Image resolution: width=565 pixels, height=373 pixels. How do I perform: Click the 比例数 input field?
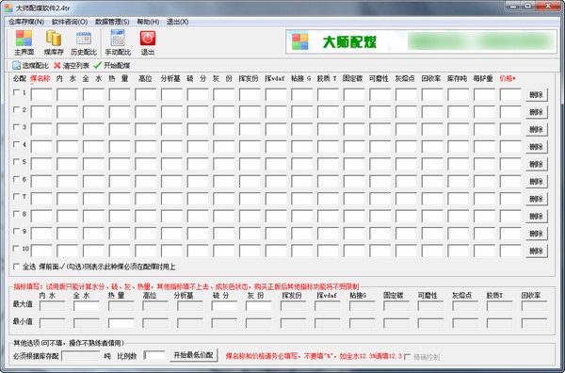pos(154,355)
